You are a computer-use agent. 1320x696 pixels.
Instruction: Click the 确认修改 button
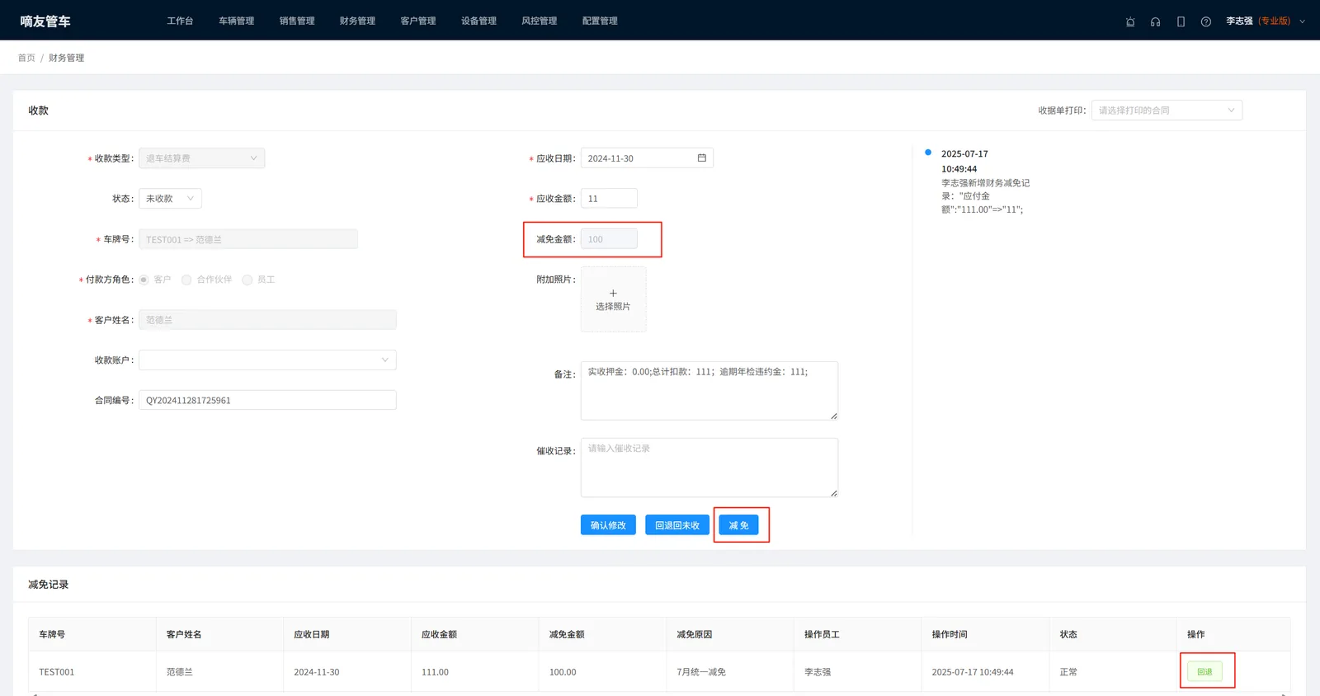(x=608, y=525)
